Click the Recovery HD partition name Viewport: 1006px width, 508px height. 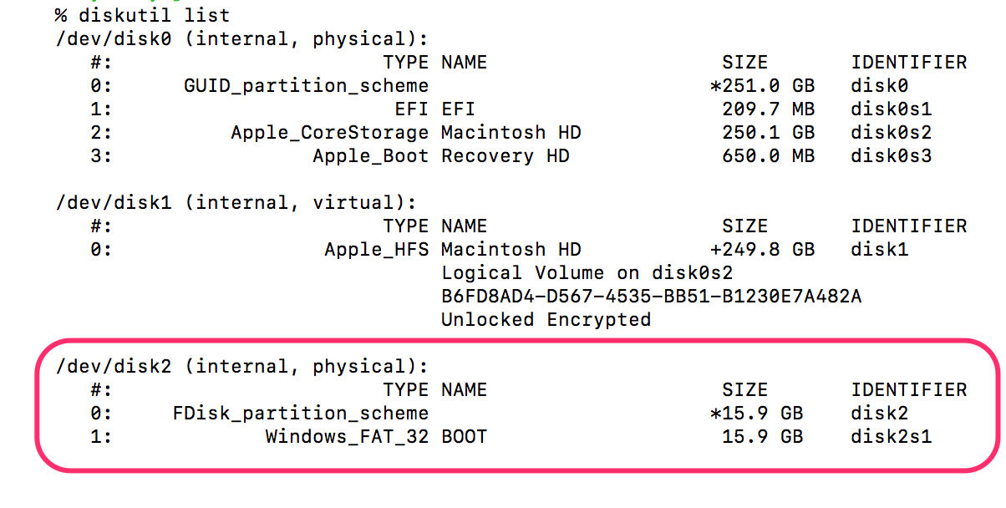[505, 155]
